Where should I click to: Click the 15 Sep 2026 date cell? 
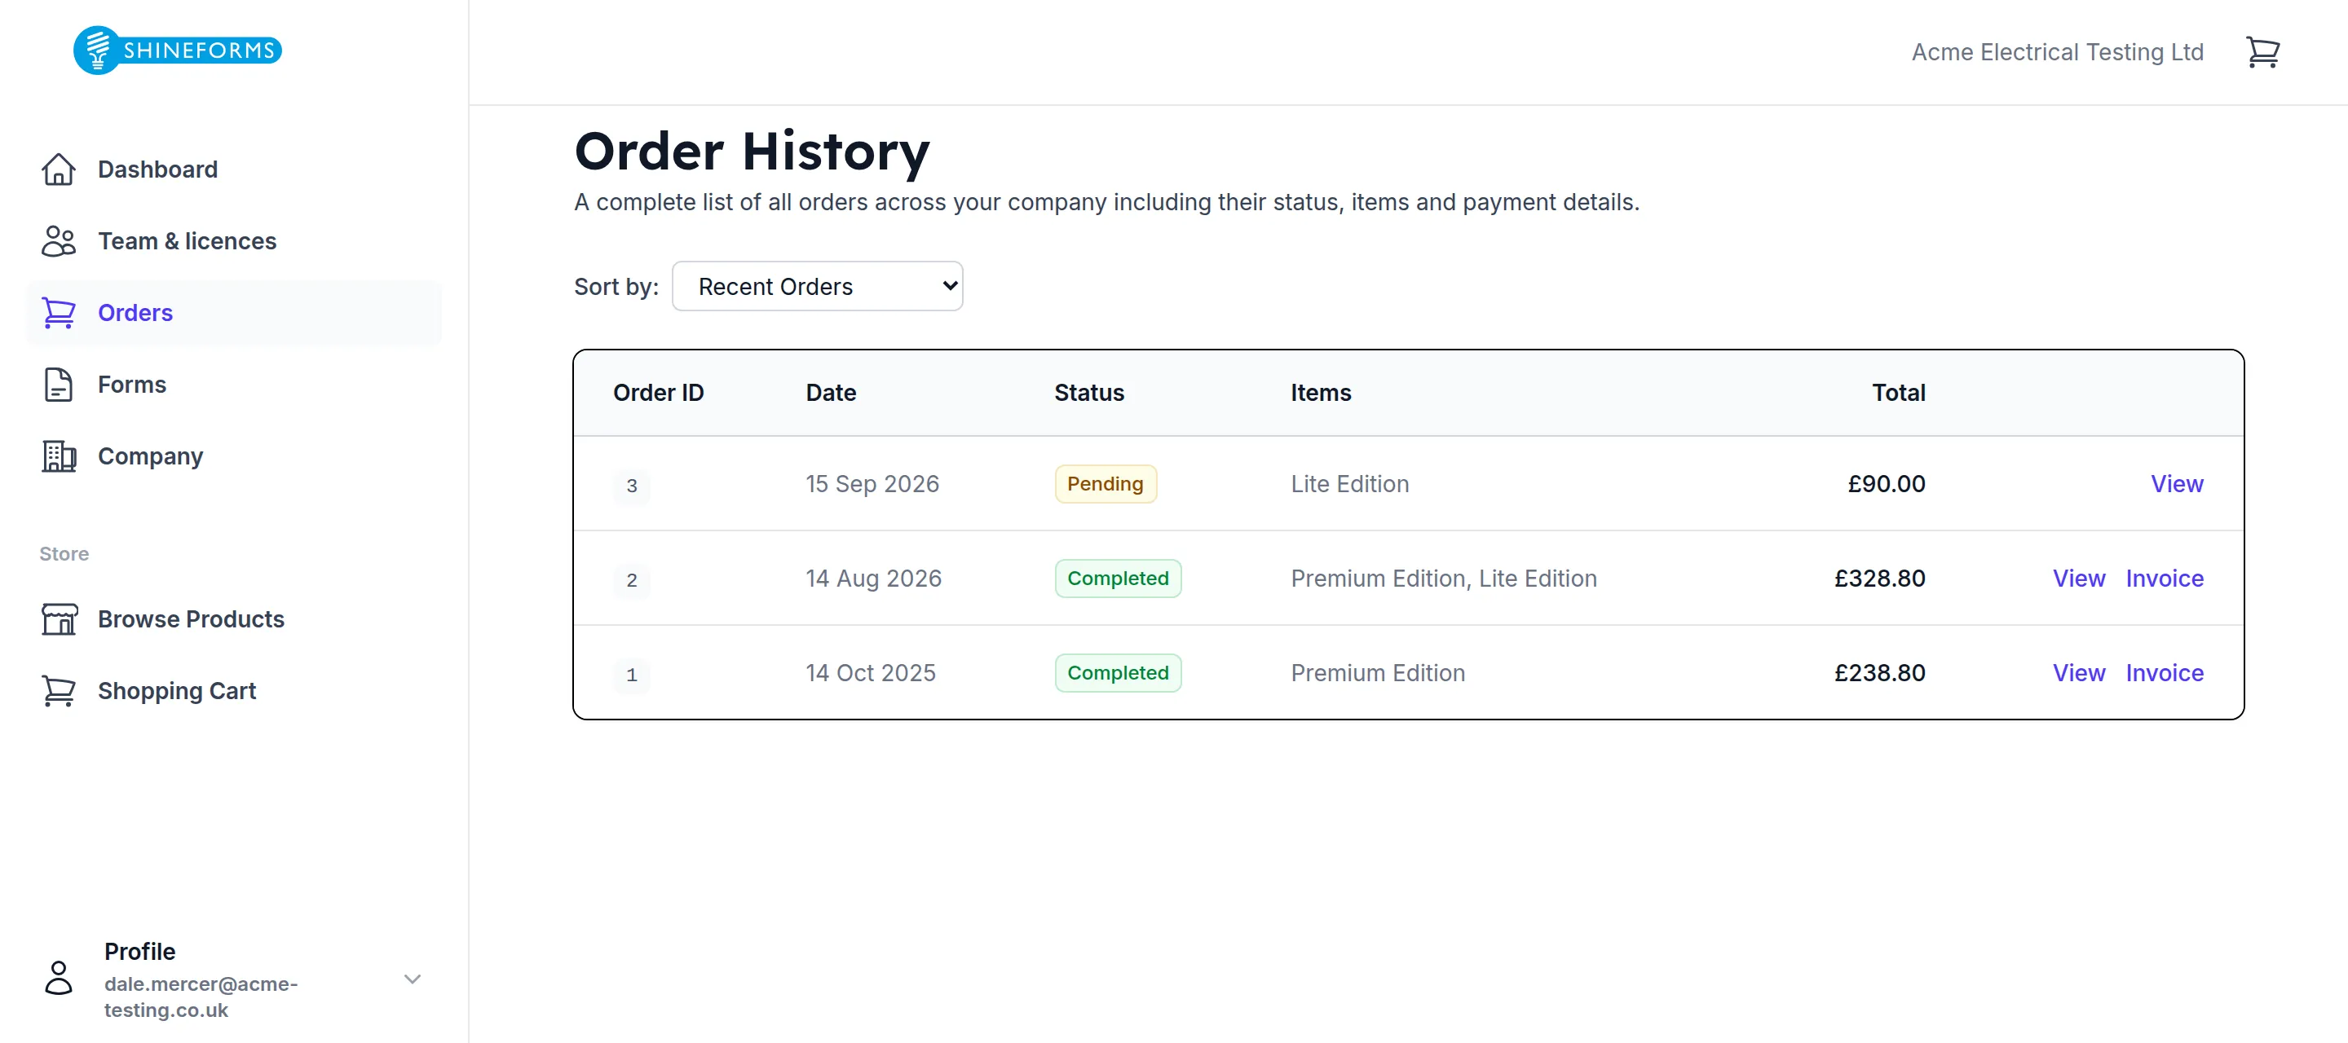pos(872,484)
